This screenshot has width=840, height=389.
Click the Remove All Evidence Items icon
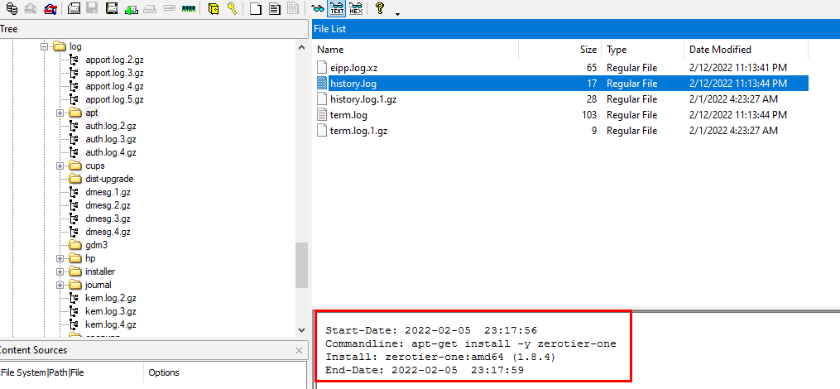click(x=50, y=8)
